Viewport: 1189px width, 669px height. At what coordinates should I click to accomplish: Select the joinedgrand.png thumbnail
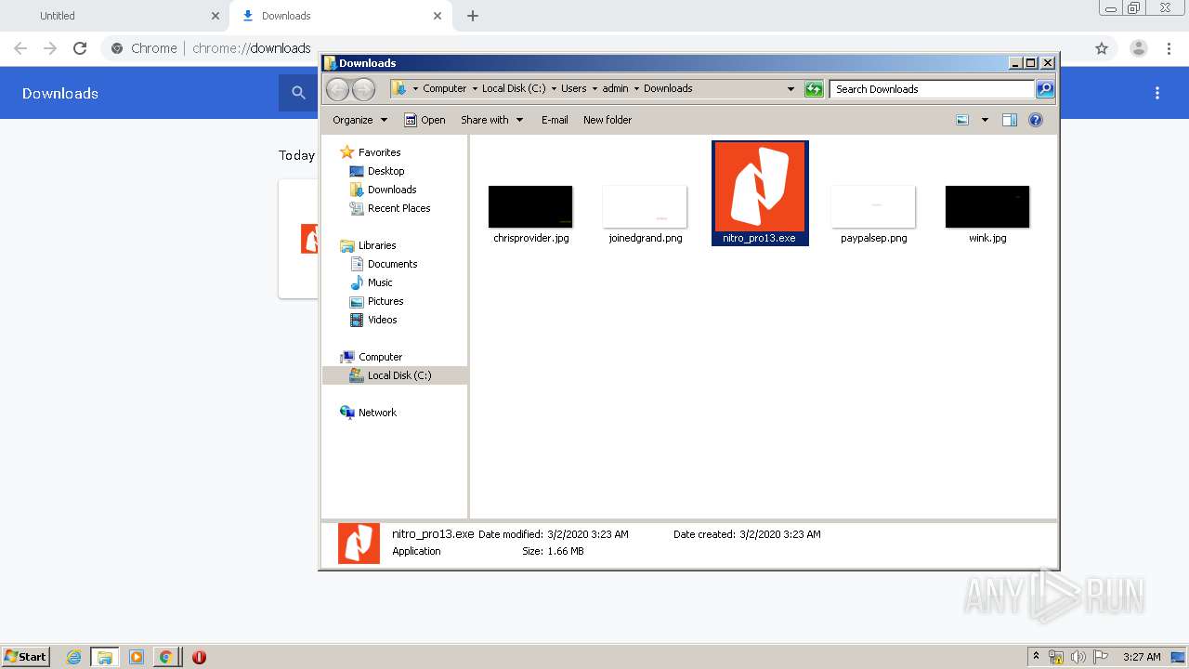tap(645, 206)
